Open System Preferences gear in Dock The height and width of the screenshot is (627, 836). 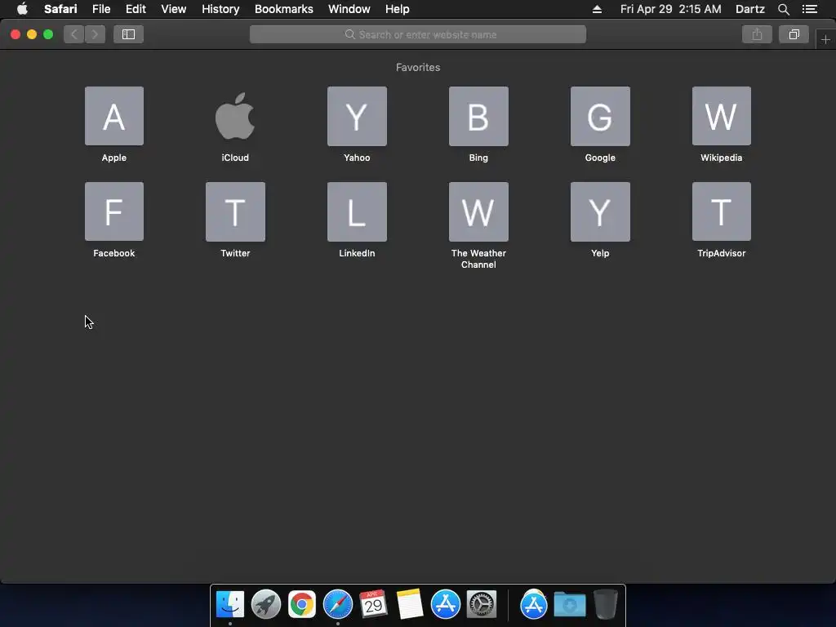point(482,604)
